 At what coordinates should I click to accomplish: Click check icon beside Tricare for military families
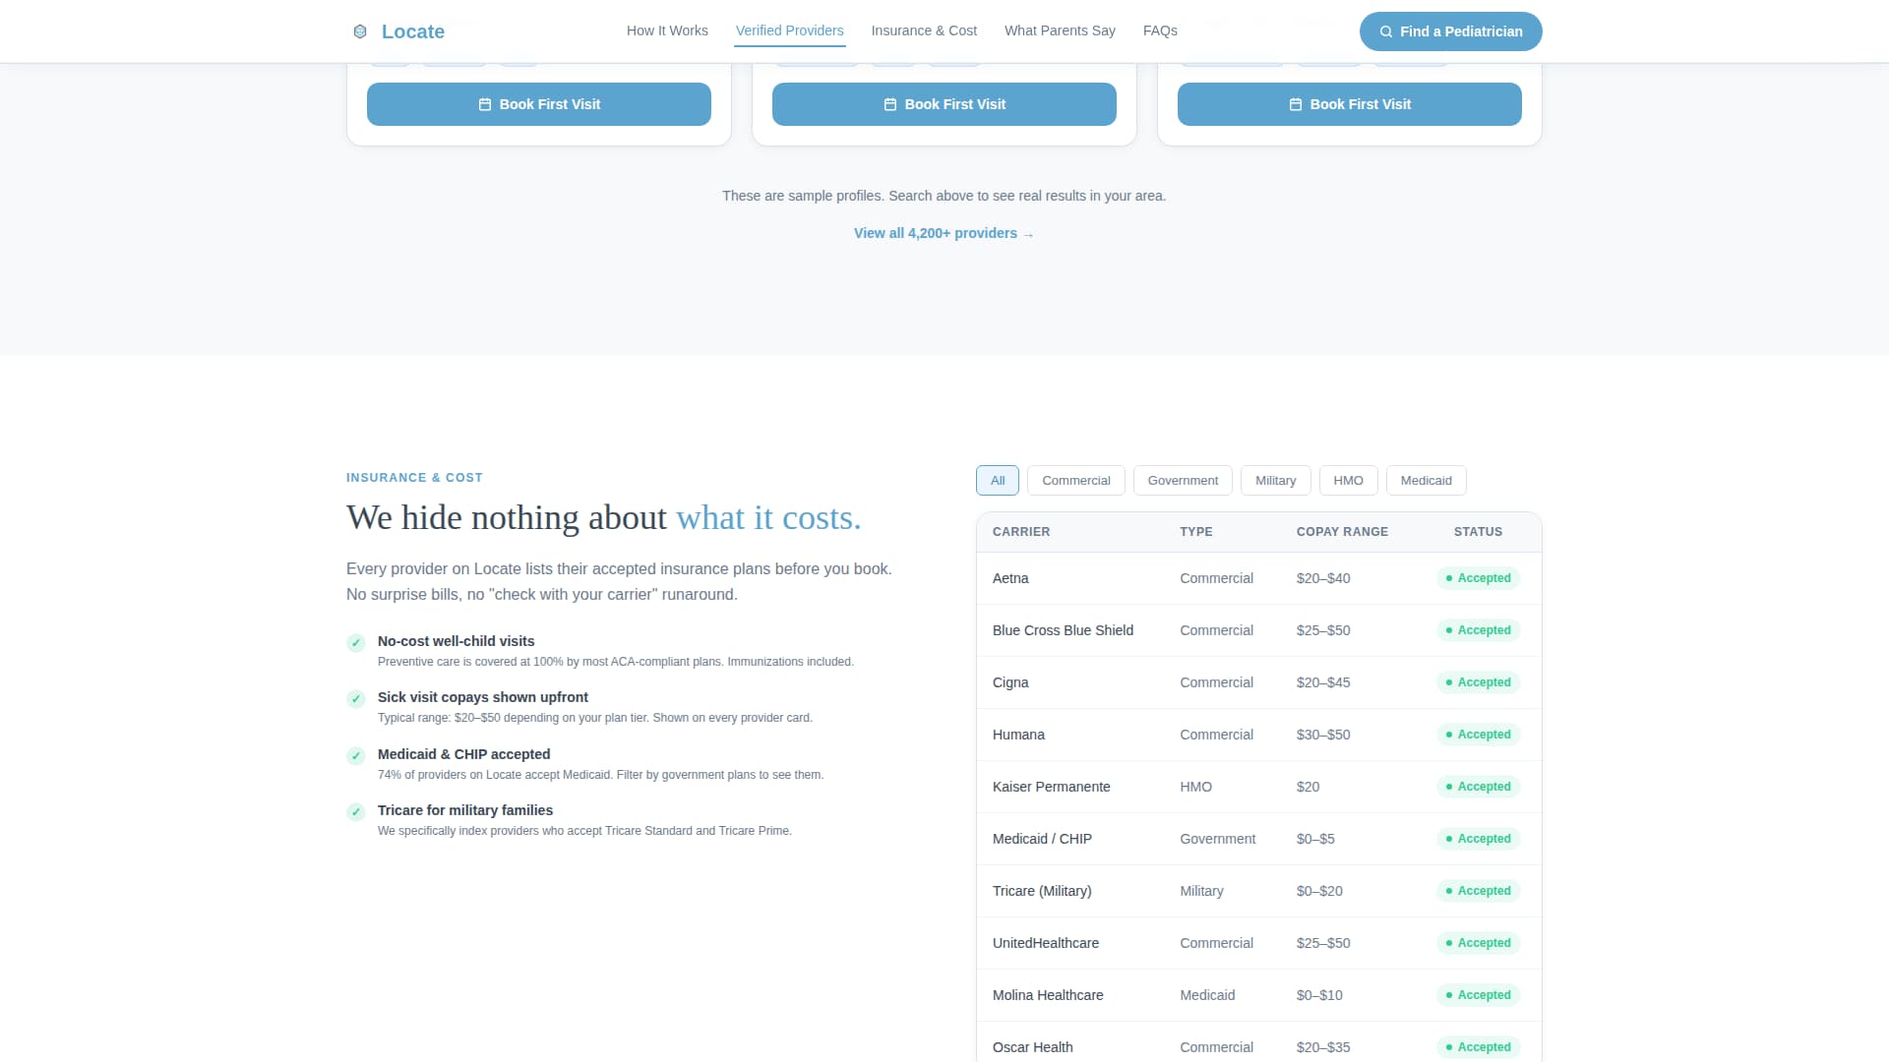coord(356,812)
